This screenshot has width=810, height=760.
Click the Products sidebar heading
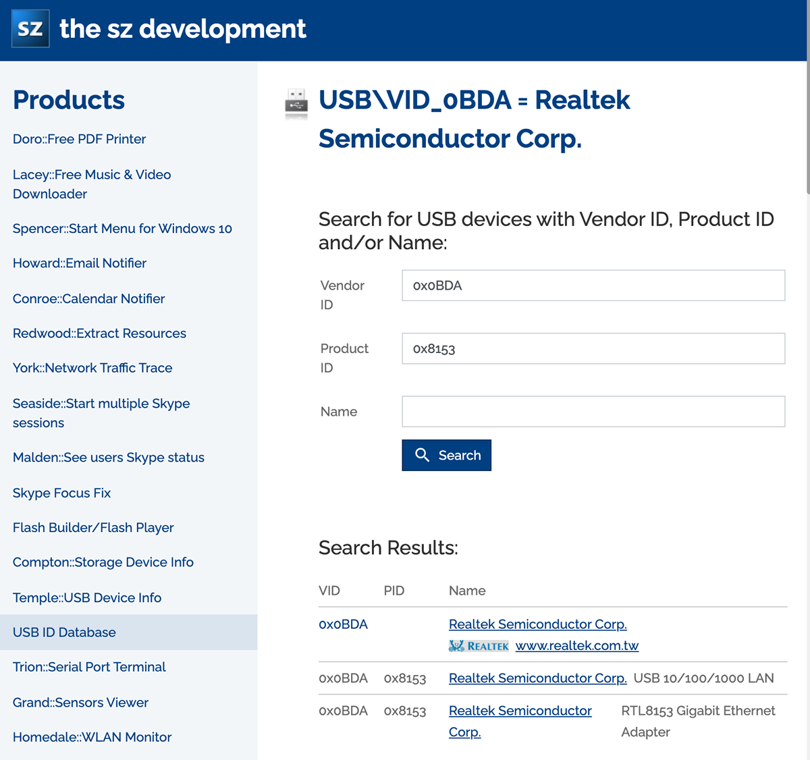(69, 100)
